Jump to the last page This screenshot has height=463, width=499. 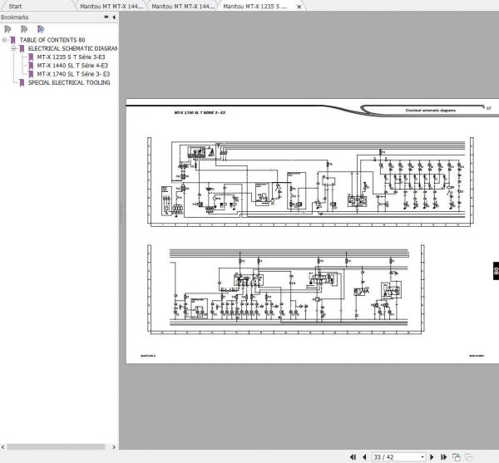tap(443, 457)
